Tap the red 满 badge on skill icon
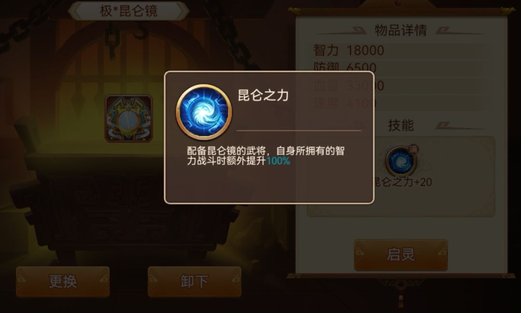Image resolution: width=521 pixels, height=313 pixels. tap(413, 149)
